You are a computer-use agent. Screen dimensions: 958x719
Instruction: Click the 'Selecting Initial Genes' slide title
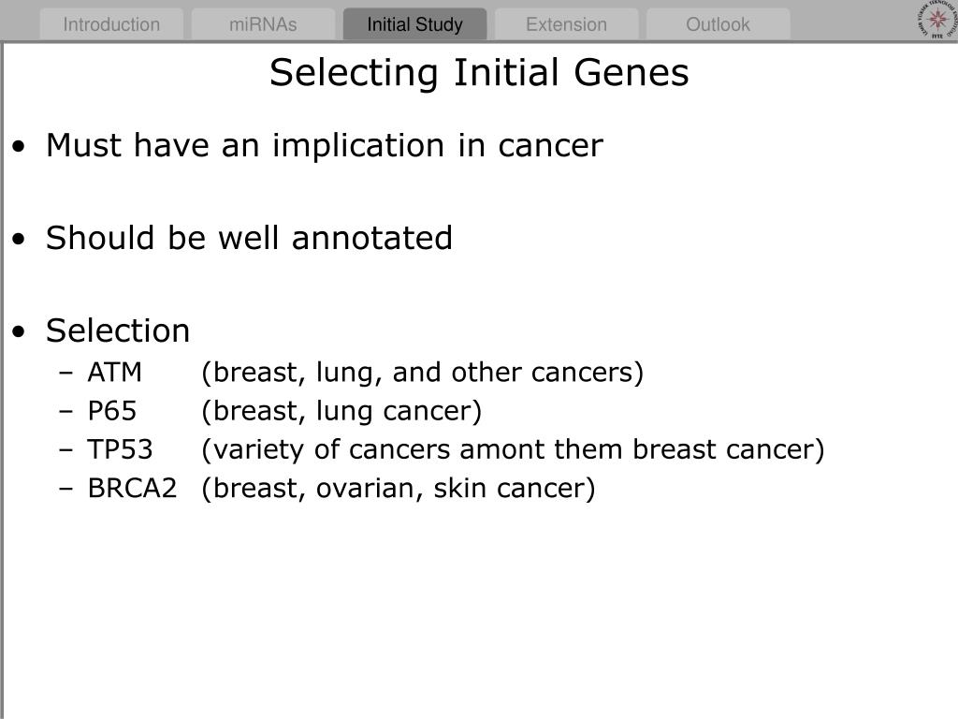(479, 73)
